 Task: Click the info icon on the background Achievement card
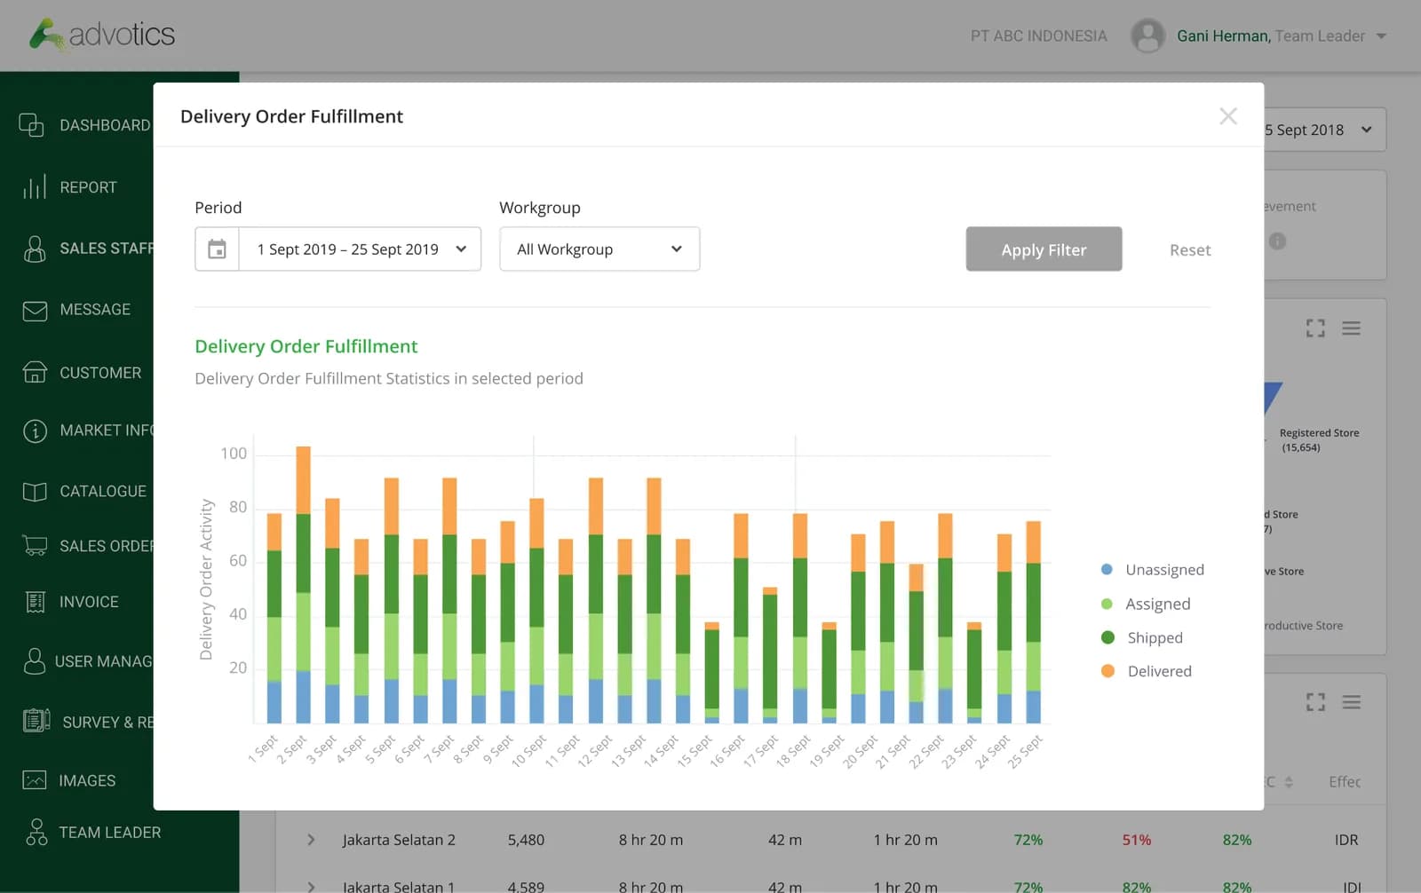click(1277, 241)
